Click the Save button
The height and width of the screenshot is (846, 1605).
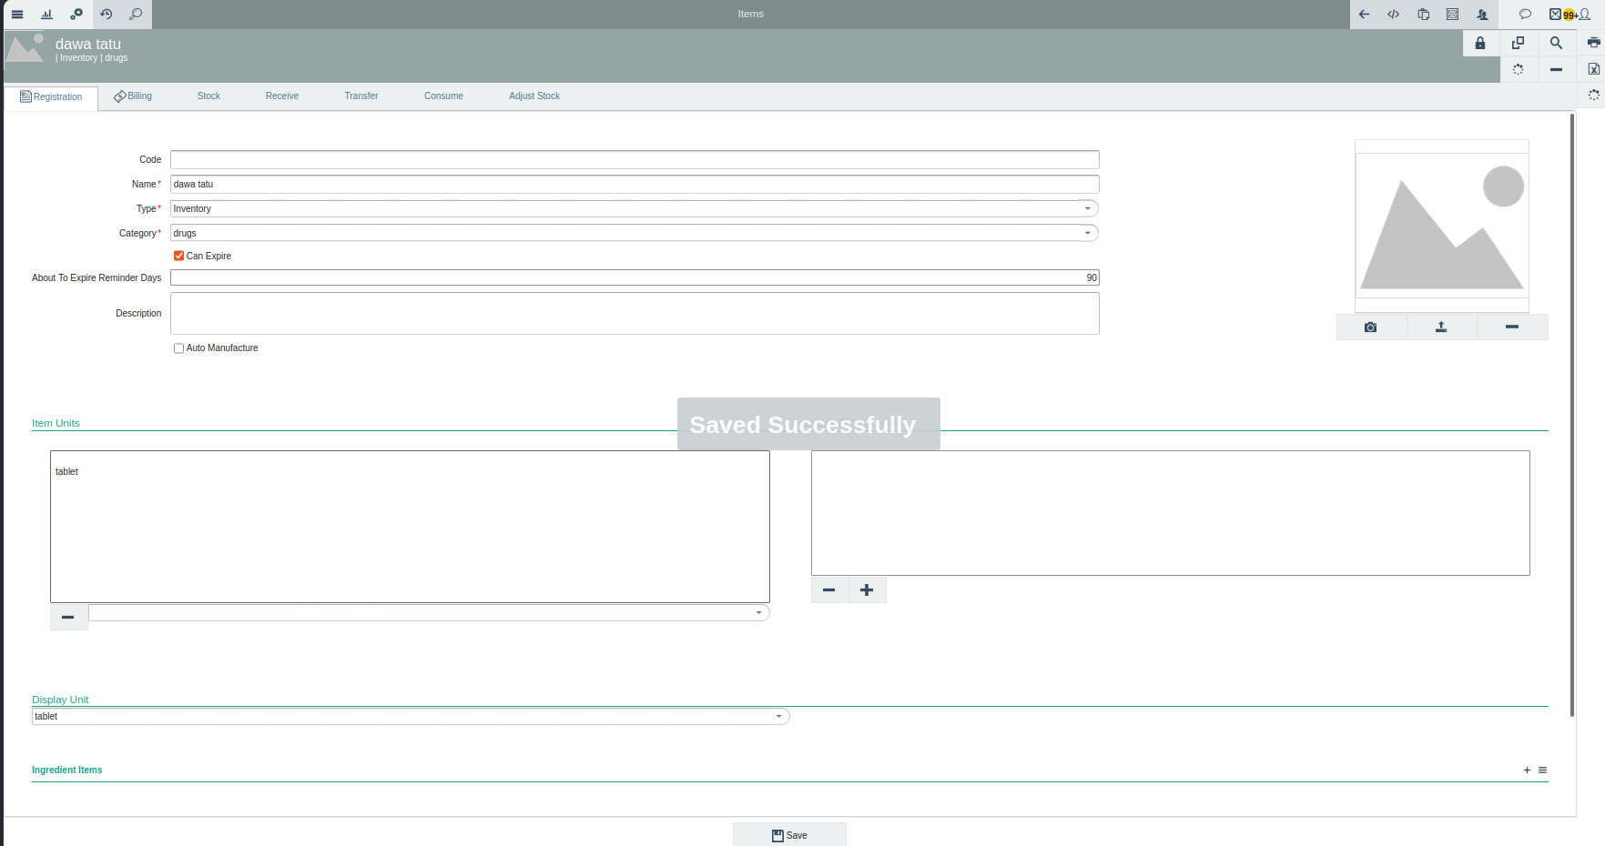click(x=789, y=835)
